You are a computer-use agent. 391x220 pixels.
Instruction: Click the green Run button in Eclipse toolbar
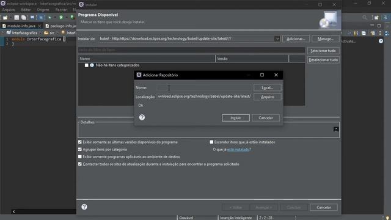pyautogui.click(x=61, y=17)
